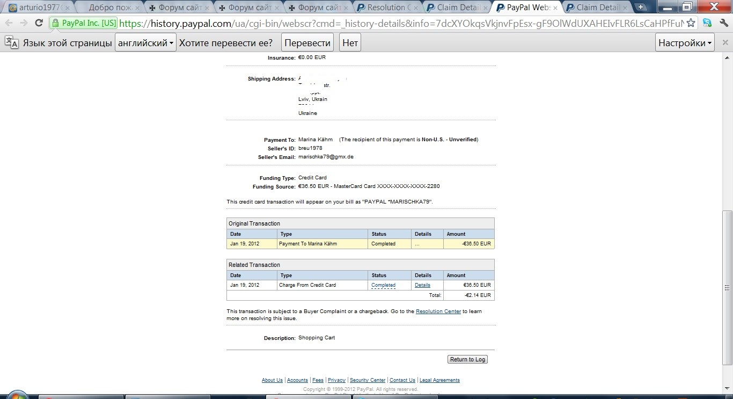Reload the page with the refresh icon
This screenshot has height=399, width=733.
pyautogui.click(x=39, y=23)
